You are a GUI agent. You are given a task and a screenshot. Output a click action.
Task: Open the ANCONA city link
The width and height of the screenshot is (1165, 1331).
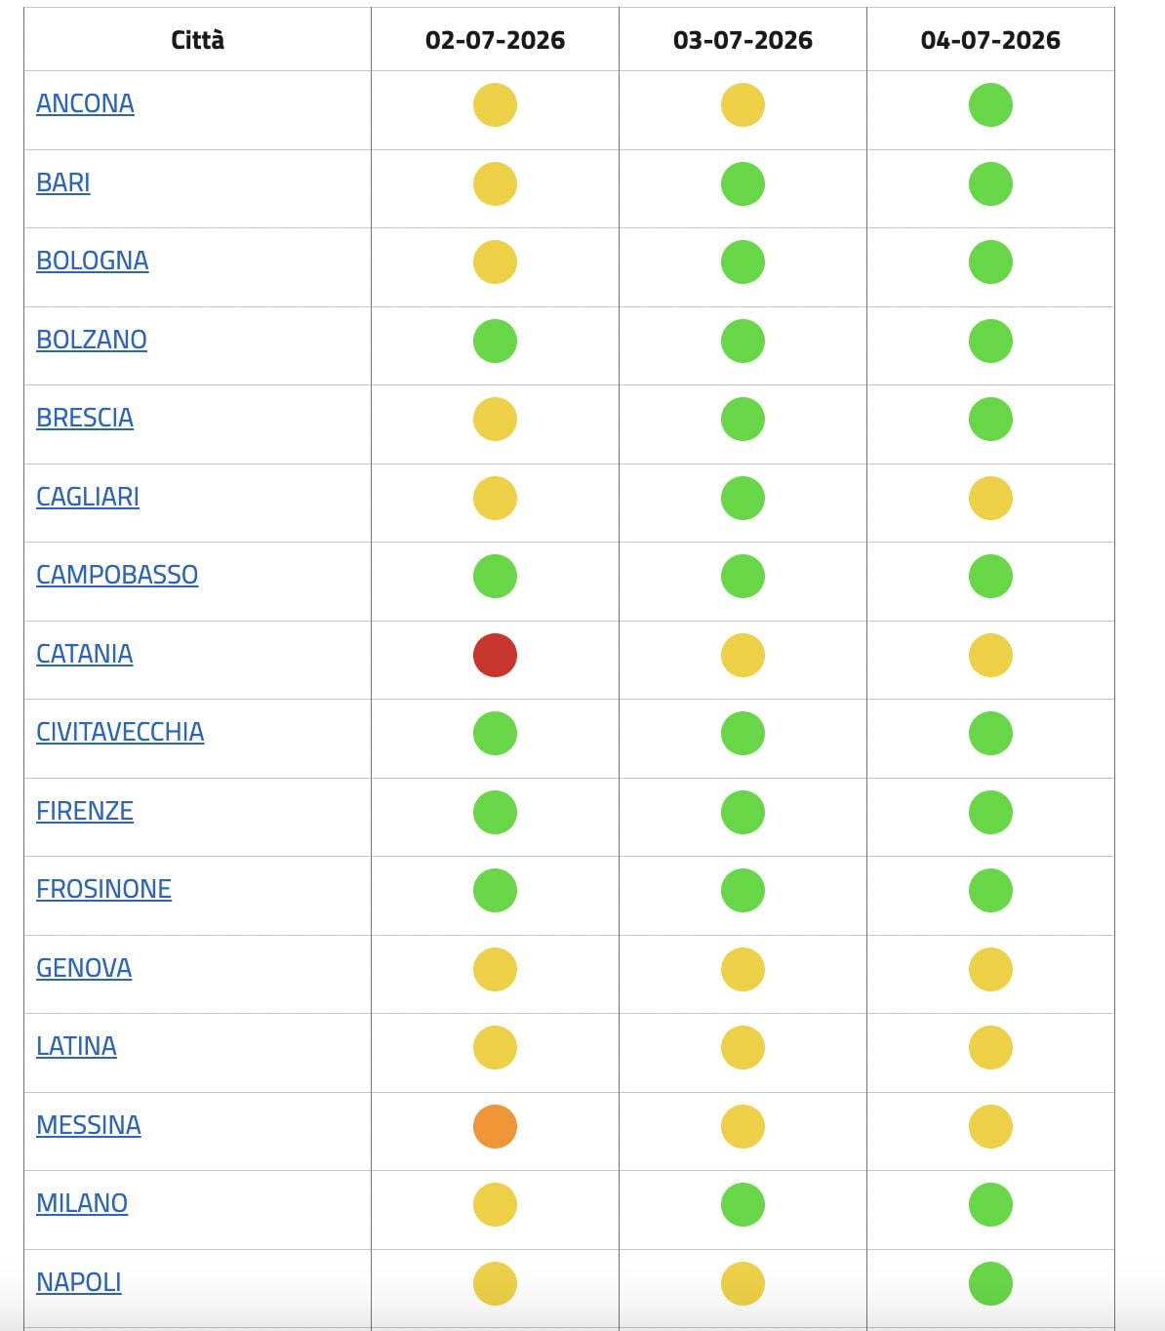tap(85, 103)
